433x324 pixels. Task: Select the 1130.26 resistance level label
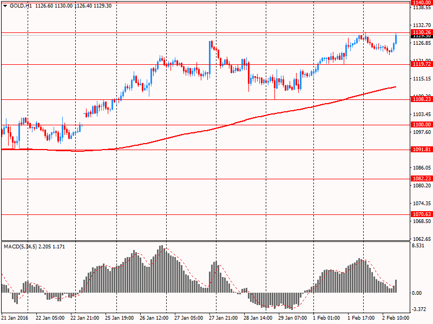(x=422, y=32)
